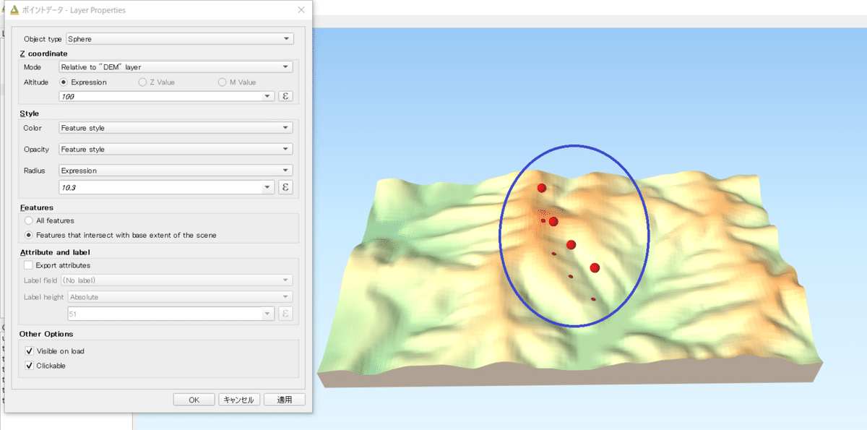Open Altitude expression editor epsilon button

(x=285, y=96)
